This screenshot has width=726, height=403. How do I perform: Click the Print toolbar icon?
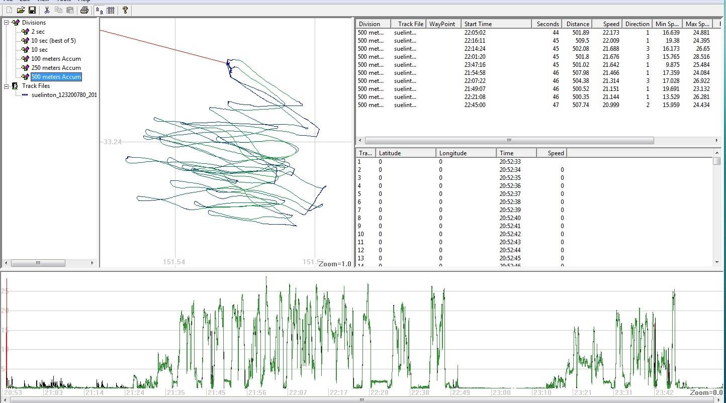84,10
